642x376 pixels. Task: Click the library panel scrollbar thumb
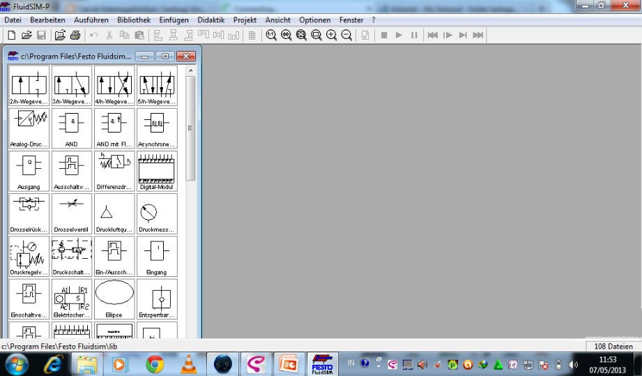(x=190, y=128)
